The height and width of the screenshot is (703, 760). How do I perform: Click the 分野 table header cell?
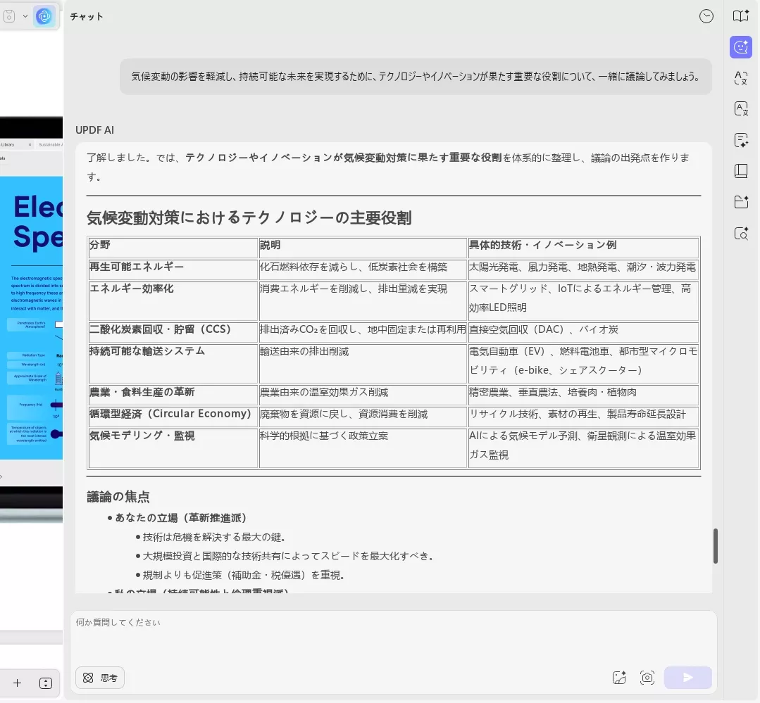(173, 248)
